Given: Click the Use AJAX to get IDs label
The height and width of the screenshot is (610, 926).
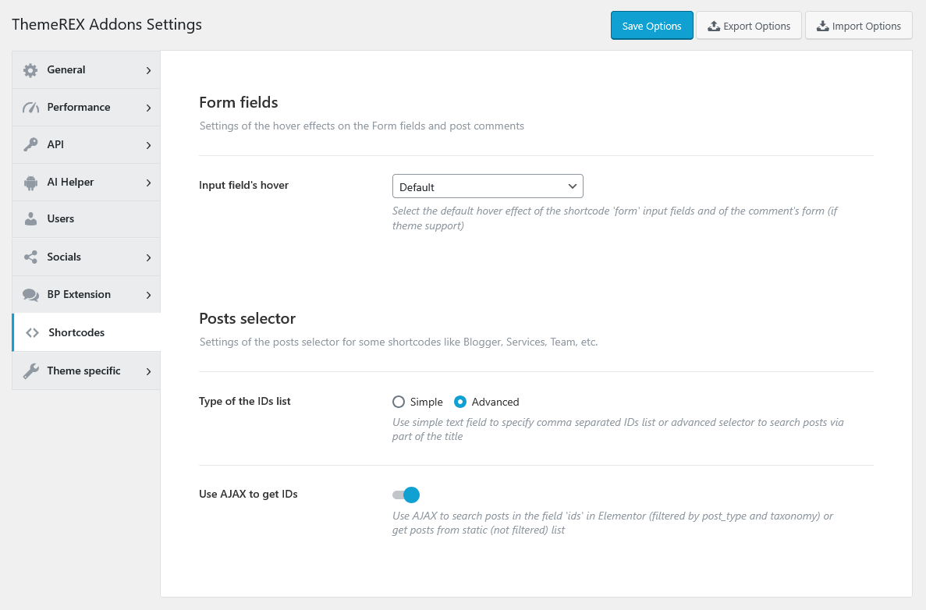Looking at the screenshot, I should coord(249,495).
